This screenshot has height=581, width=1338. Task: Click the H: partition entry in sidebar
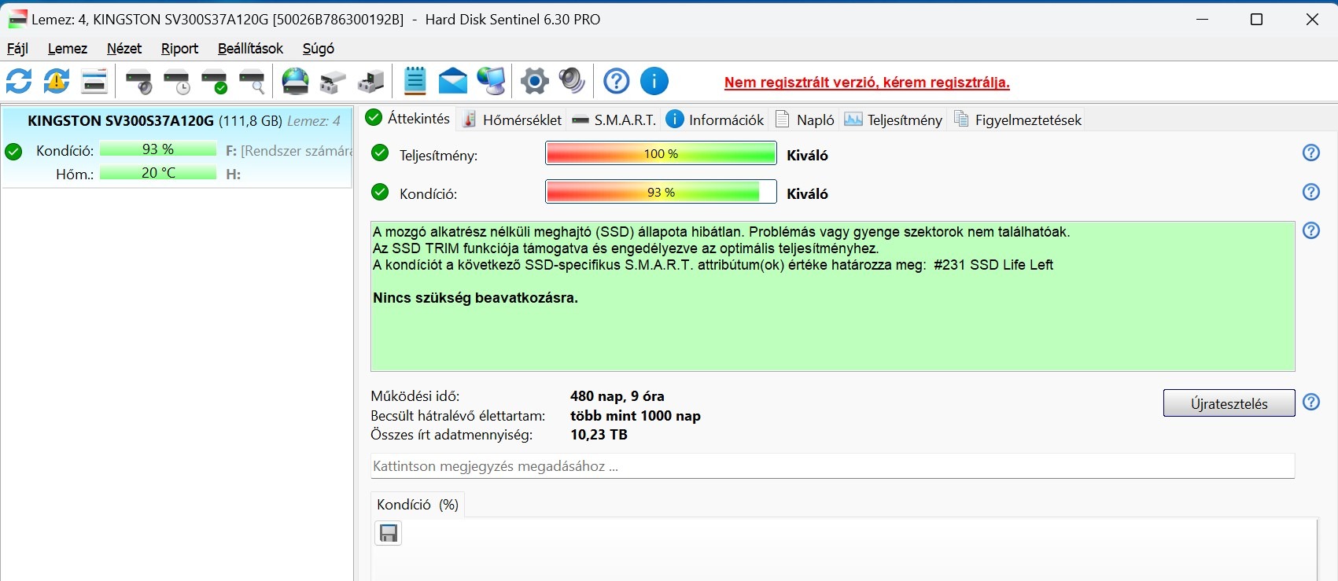pos(234,175)
